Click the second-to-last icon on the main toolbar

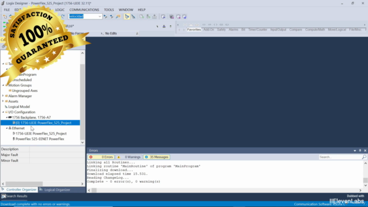click(178, 17)
